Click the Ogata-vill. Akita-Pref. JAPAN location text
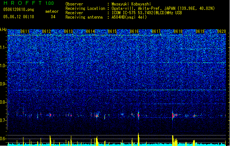Screen dimensions: 230x146 click(163, 8)
